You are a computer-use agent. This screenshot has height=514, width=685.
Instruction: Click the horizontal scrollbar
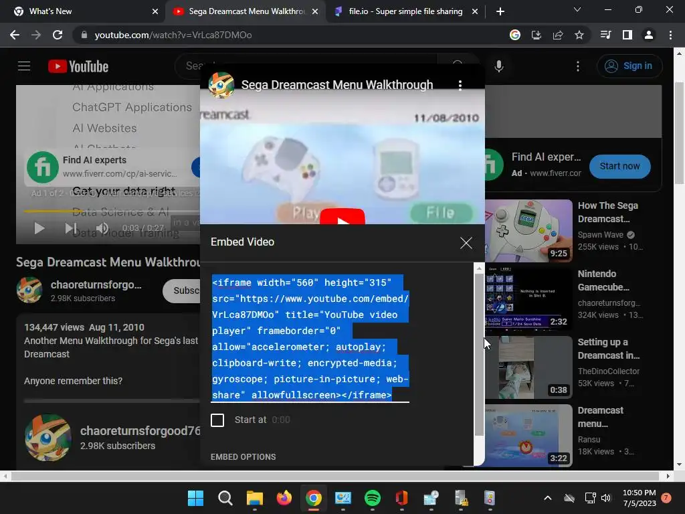pos(336,476)
